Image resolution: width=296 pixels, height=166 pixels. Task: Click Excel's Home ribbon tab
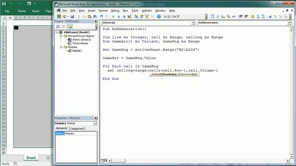[x=22, y=11]
